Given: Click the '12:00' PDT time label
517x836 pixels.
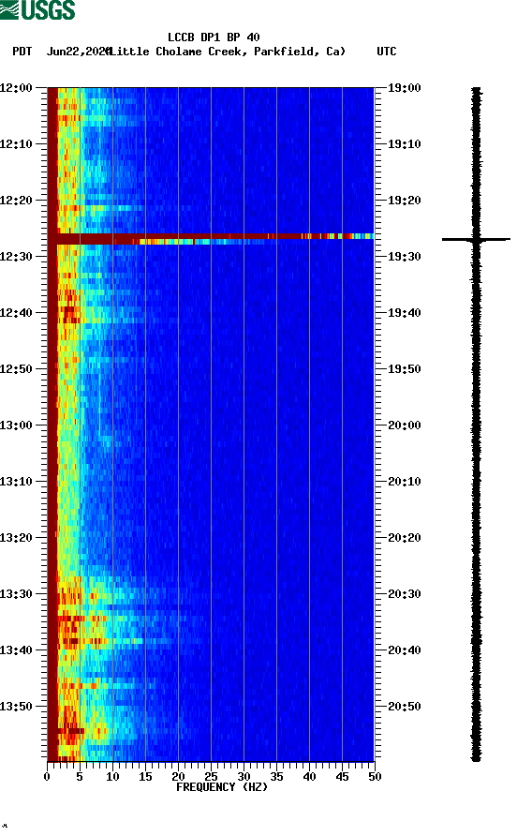Looking at the screenshot, I should point(16,87).
